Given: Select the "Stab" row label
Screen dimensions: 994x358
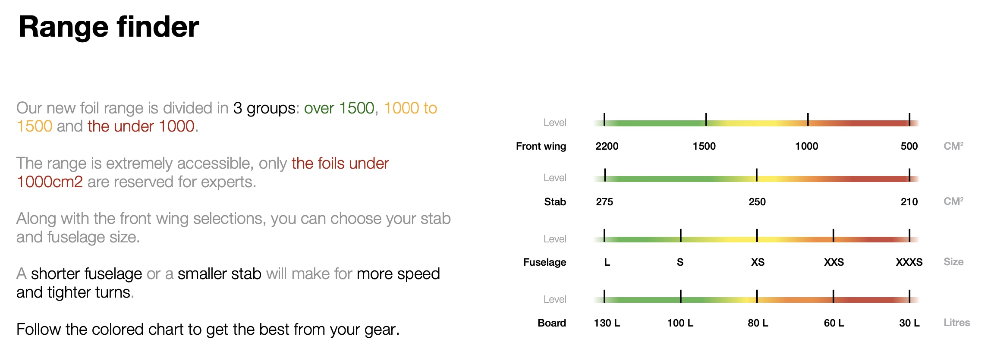Looking at the screenshot, I should (555, 202).
